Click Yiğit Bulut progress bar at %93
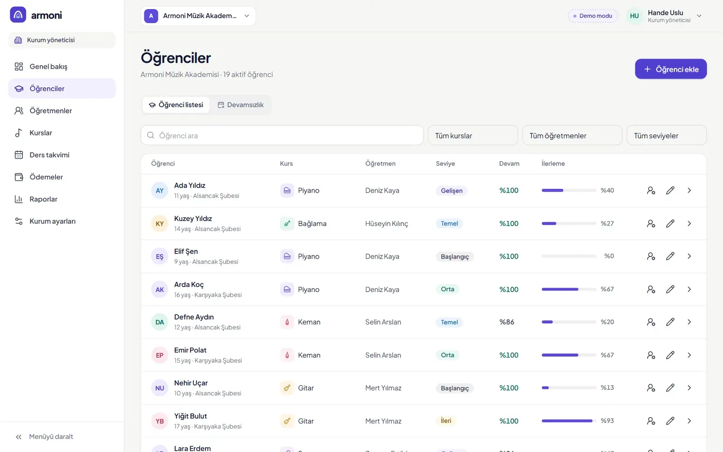Screen dimensions: 723x452 (x=569, y=421)
